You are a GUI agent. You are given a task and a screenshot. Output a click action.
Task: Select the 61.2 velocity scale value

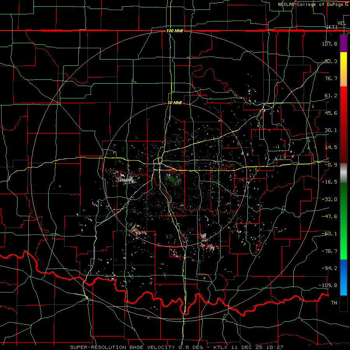tap(331, 96)
